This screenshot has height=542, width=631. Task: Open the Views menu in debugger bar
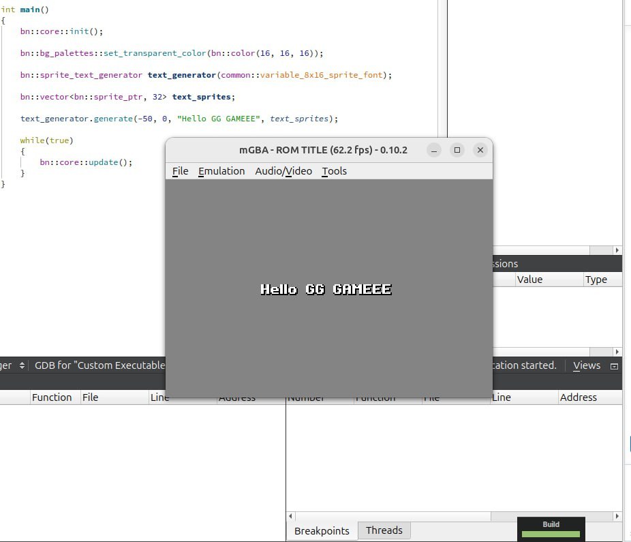(586, 365)
